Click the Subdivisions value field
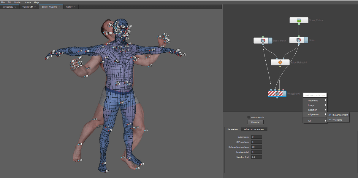 coord(256,137)
